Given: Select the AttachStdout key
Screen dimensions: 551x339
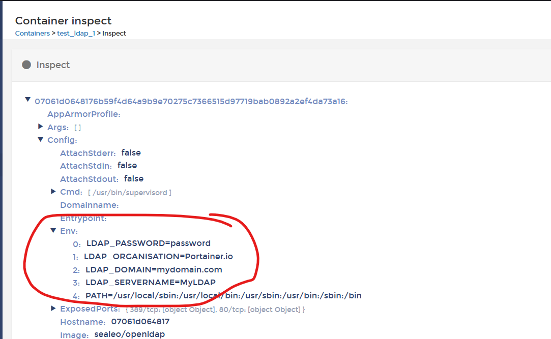Looking at the screenshot, I should [x=89, y=179].
